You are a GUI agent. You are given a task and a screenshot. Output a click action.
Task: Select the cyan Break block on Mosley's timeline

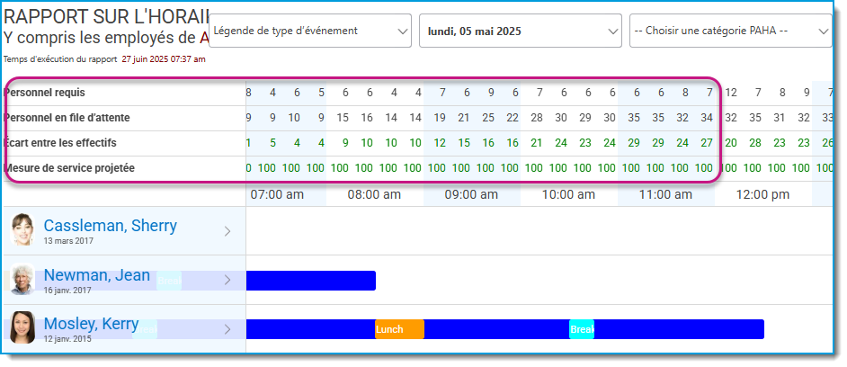tap(582, 329)
